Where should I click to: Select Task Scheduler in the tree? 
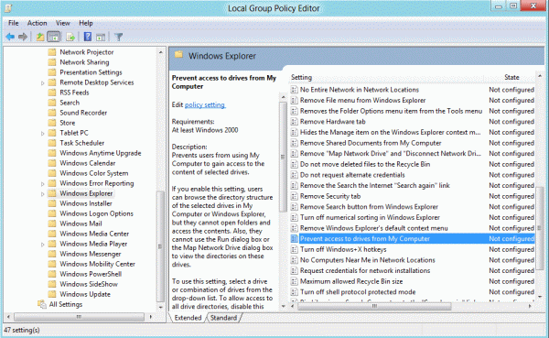82,143
